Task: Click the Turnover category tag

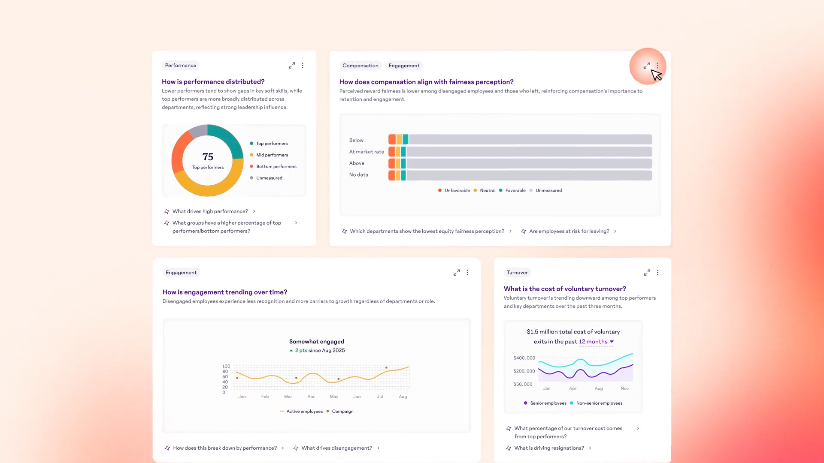Action: pos(517,273)
